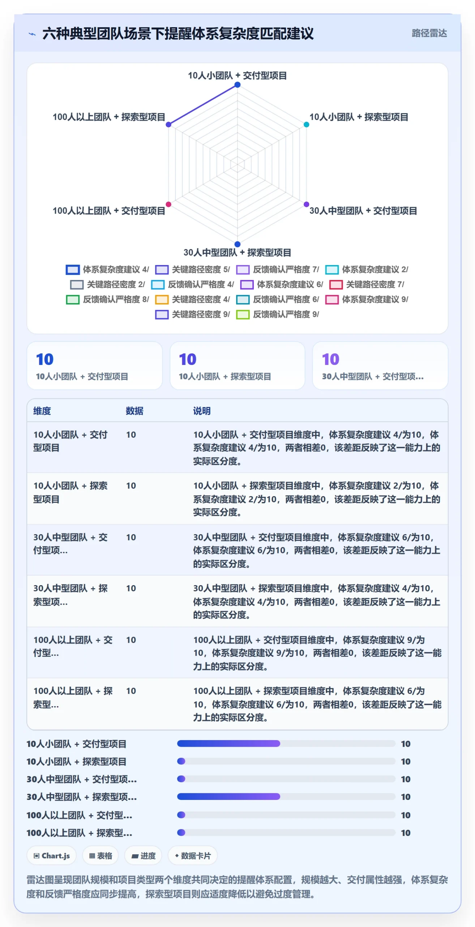
Task: Click the 表格 tag chip
Action: pos(100,855)
